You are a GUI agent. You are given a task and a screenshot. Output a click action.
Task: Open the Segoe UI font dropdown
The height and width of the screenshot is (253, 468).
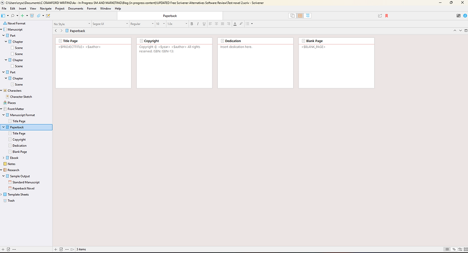tap(110, 24)
